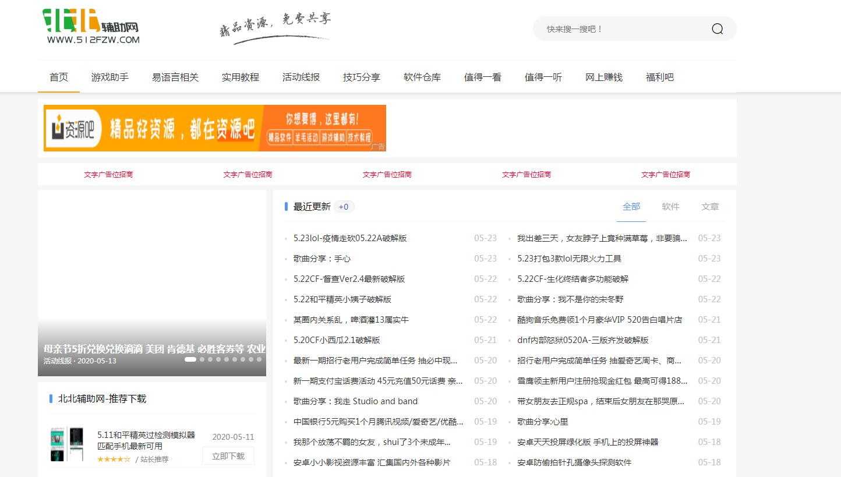
Task: Switch to the 全部 tab
Action: pos(631,207)
